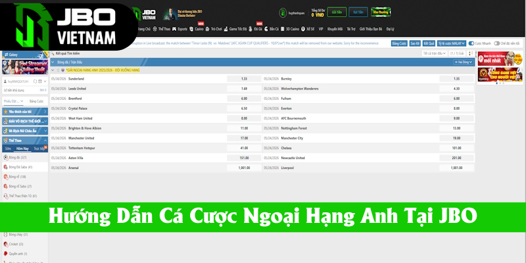Open the Đại Lý menu item

390,29
